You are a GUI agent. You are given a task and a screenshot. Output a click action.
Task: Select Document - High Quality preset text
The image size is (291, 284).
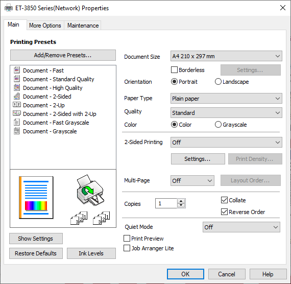(x=53, y=88)
